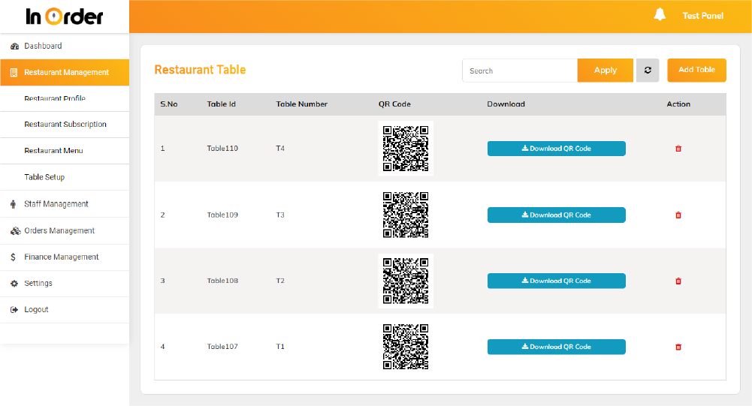The image size is (752, 406).
Task: Delete Table110 with its trash icon
Action: (x=678, y=149)
